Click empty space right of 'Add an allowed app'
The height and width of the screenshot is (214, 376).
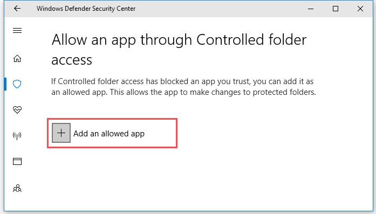[264, 133]
